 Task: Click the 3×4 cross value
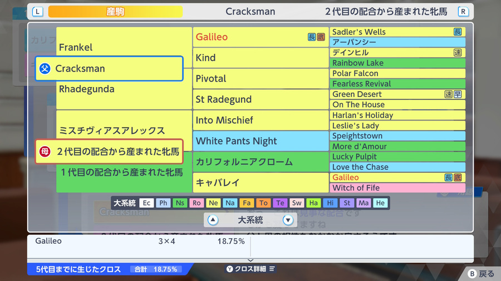point(166,241)
